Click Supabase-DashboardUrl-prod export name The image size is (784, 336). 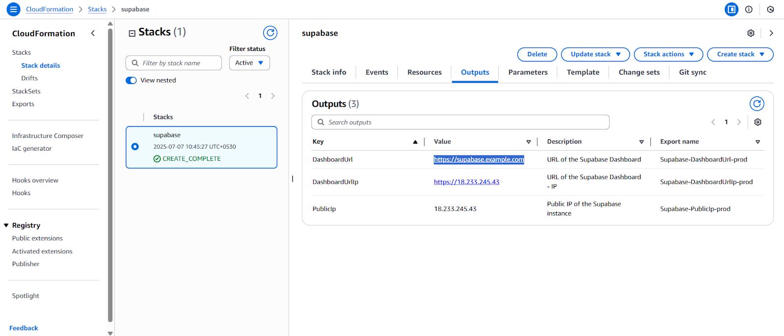click(704, 159)
